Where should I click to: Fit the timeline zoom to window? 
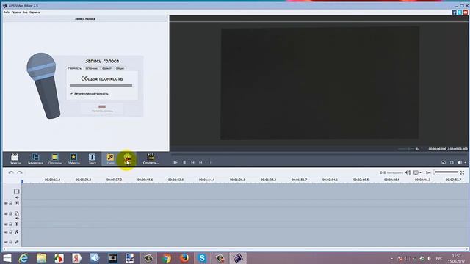click(x=462, y=172)
